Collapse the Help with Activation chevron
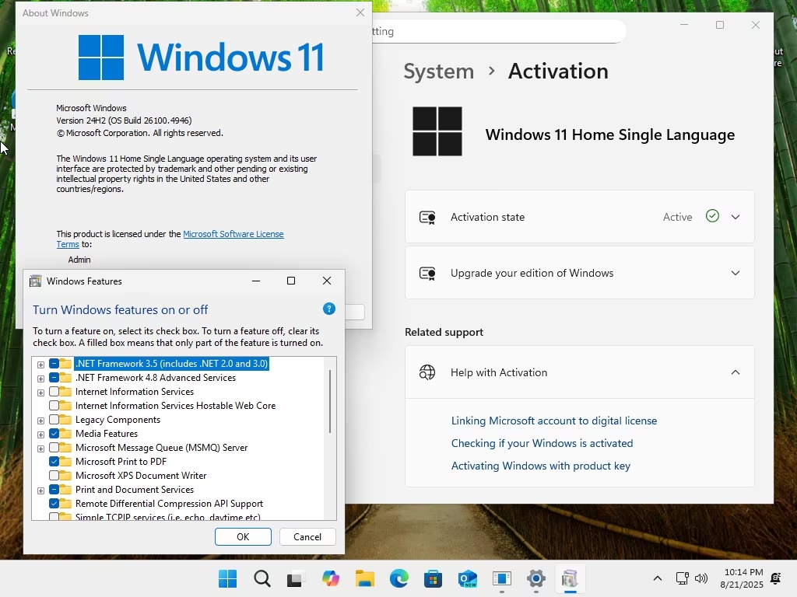 (735, 372)
